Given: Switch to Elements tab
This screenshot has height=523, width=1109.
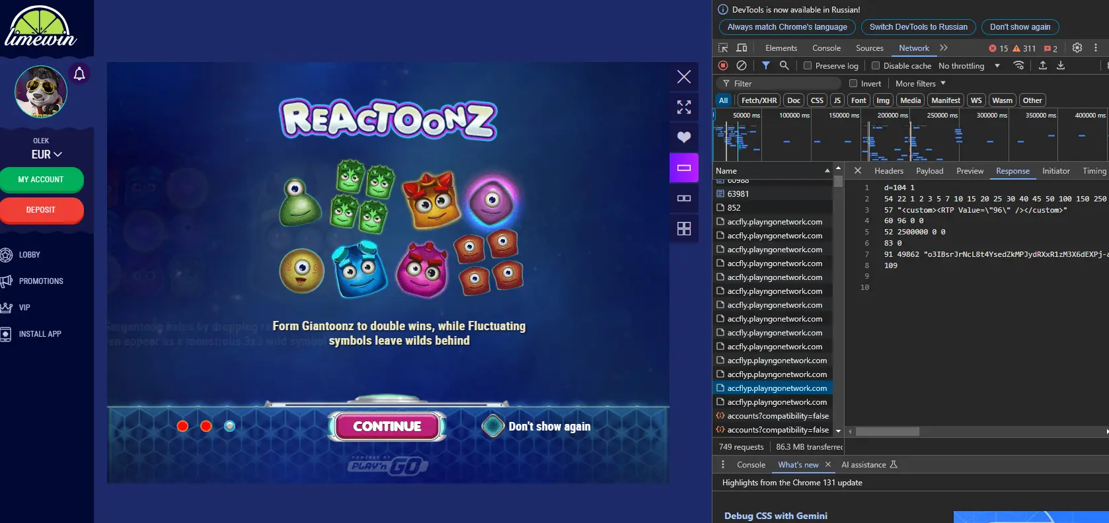Looking at the screenshot, I should coord(781,48).
